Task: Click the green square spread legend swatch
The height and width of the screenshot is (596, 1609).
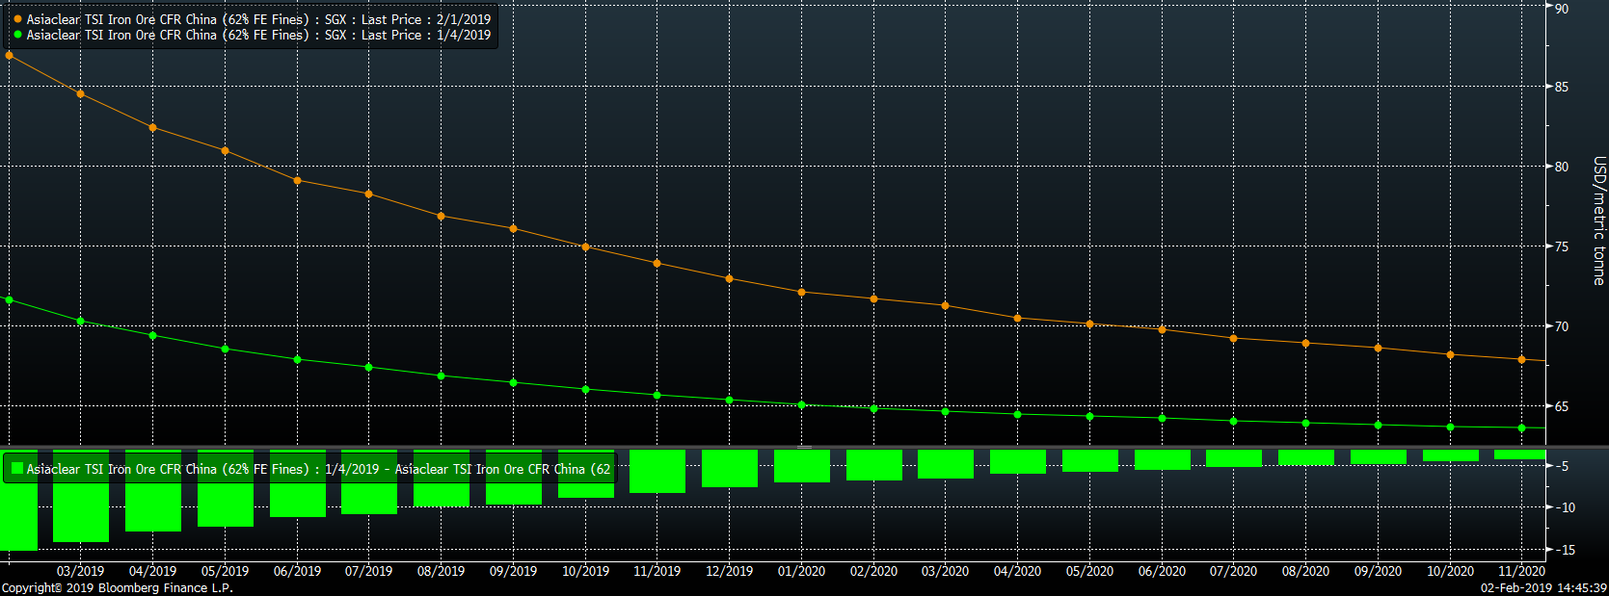Action: point(16,469)
